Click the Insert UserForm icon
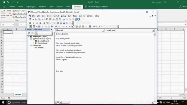 34,27
